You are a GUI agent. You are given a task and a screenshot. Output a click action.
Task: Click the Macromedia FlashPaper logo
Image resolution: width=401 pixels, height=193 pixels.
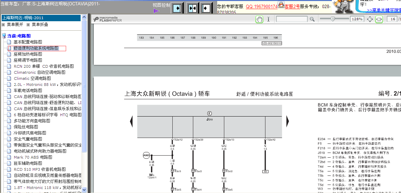pos(107,19)
